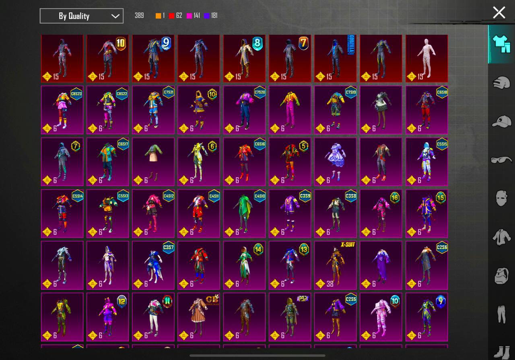
Task: Select the GODZILLA outfit in red row
Action: click(336, 58)
